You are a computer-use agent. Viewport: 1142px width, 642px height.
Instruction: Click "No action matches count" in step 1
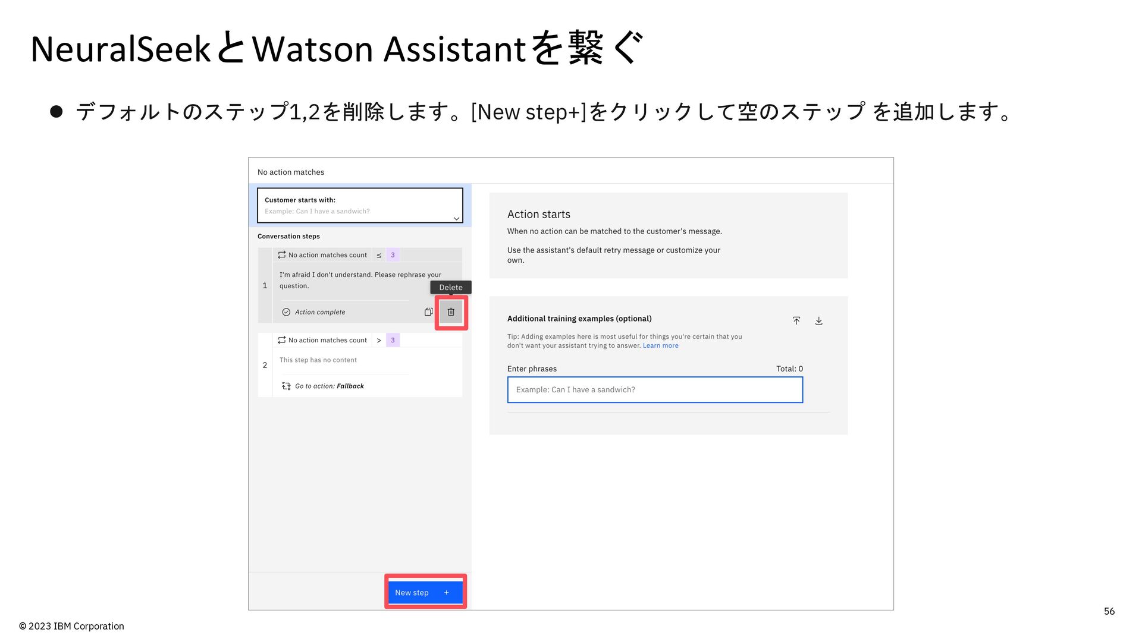coord(328,255)
